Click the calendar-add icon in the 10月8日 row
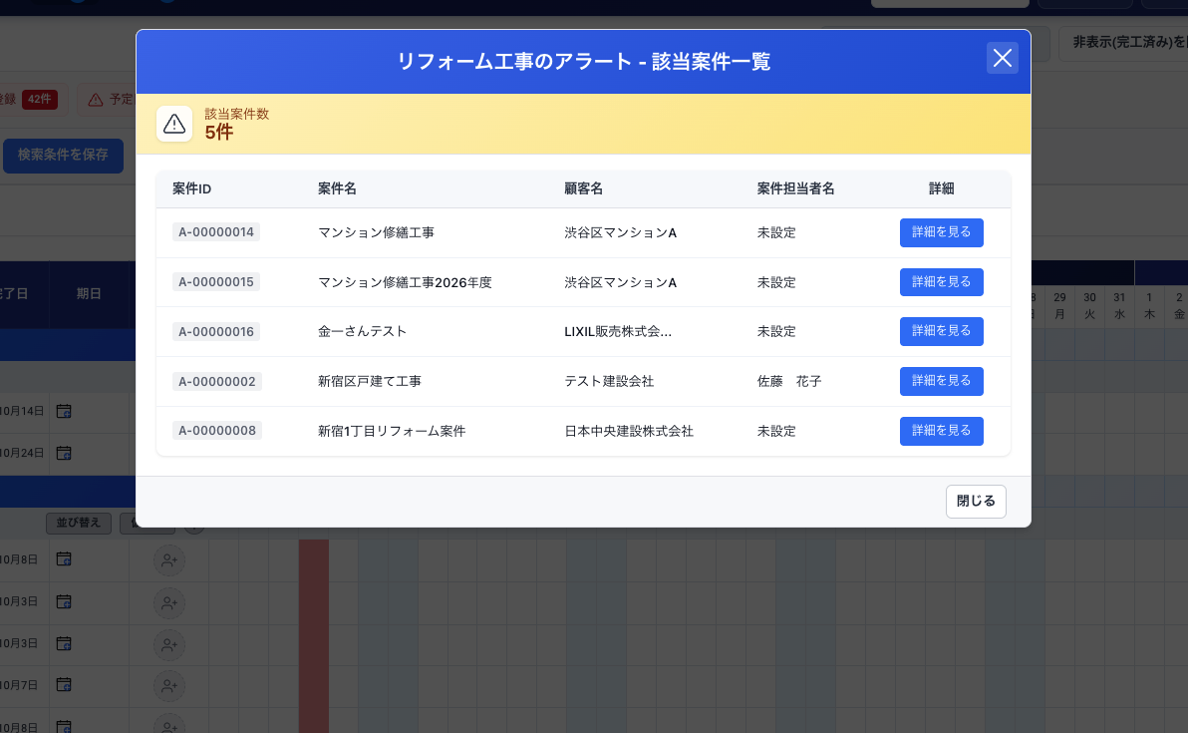 63,559
